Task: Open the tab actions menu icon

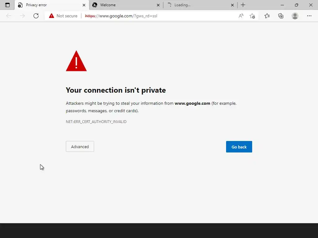Action: (x=7, y=5)
